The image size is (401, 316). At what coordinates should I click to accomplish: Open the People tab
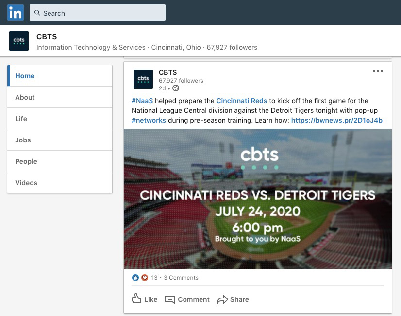tap(60, 161)
